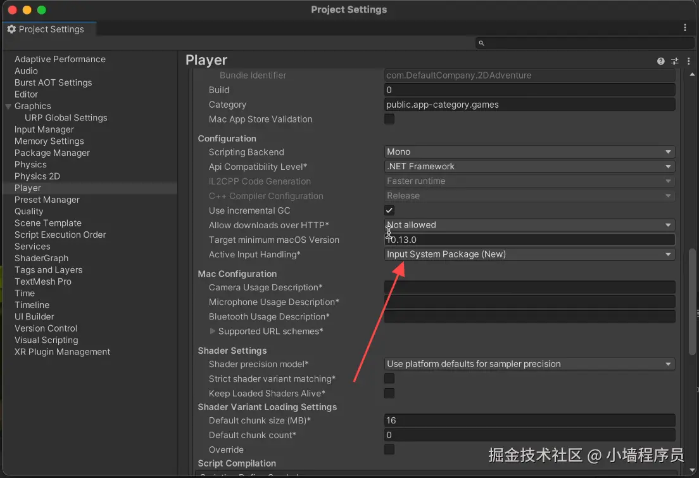Open the Player preset selector icon
This screenshot has width=699, height=478.
pyautogui.click(x=674, y=61)
